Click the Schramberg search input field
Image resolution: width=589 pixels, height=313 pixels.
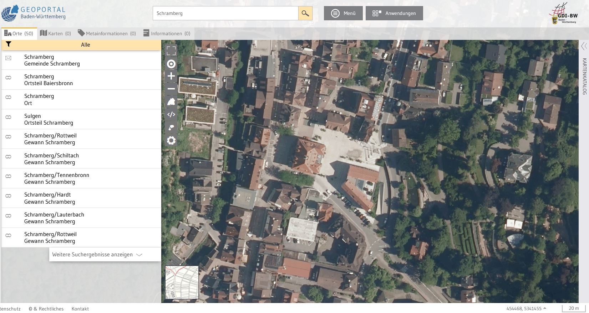click(225, 13)
